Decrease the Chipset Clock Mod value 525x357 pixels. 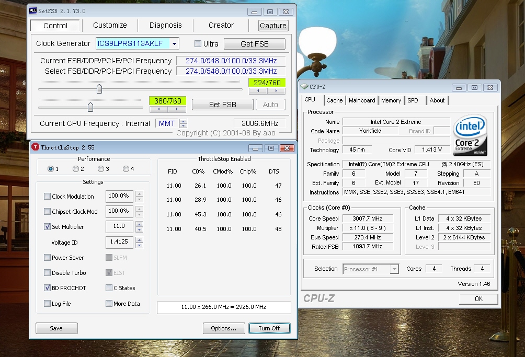click(139, 214)
